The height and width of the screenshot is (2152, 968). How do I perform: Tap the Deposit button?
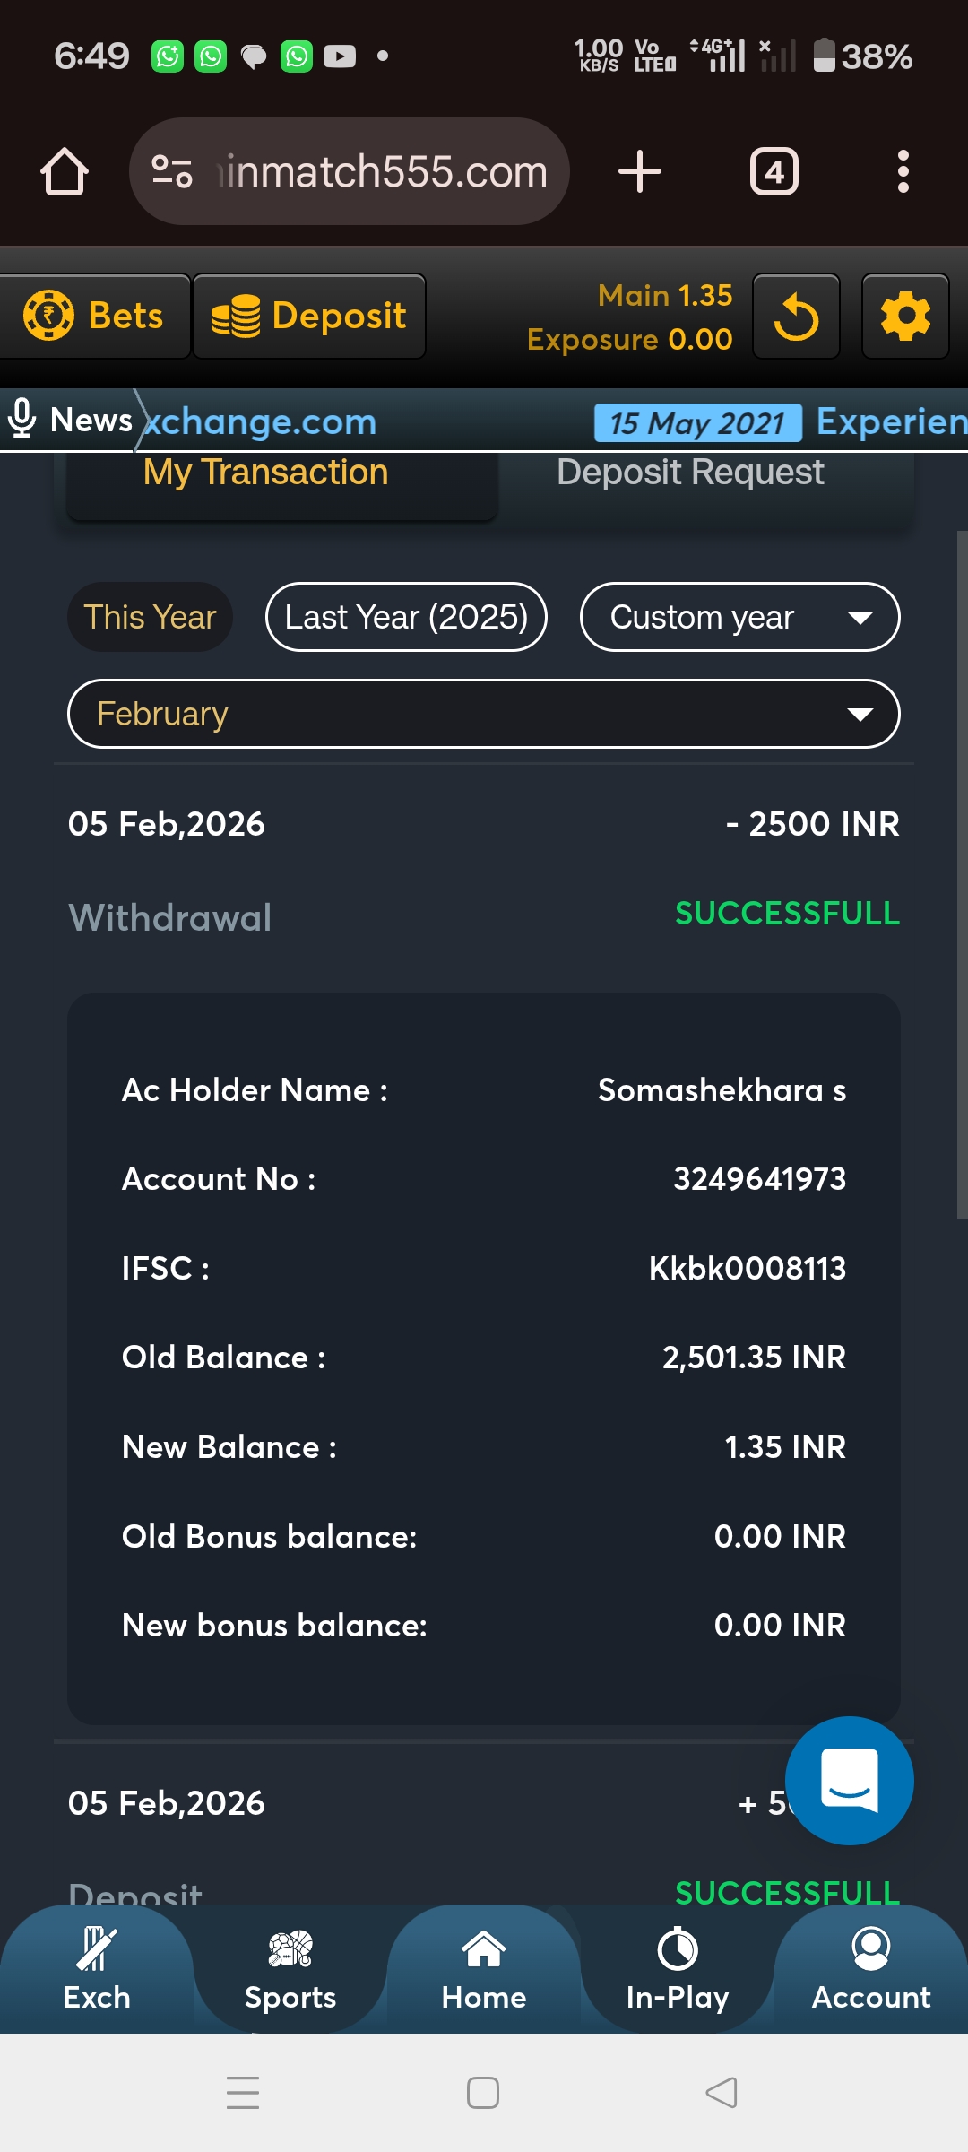click(x=309, y=317)
